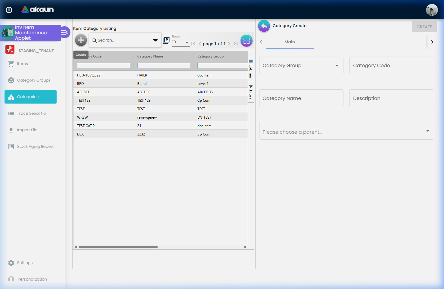Viewport: 444px width, 289px height.
Task: Go to first page of listing
Action: (x=193, y=44)
